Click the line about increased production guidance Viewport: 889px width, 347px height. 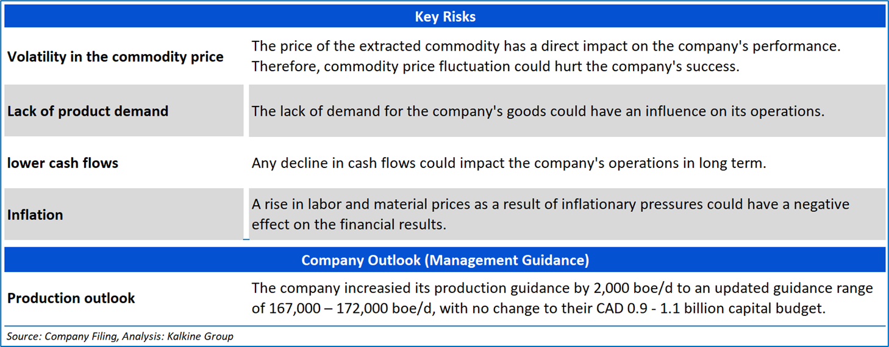(x=562, y=288)
